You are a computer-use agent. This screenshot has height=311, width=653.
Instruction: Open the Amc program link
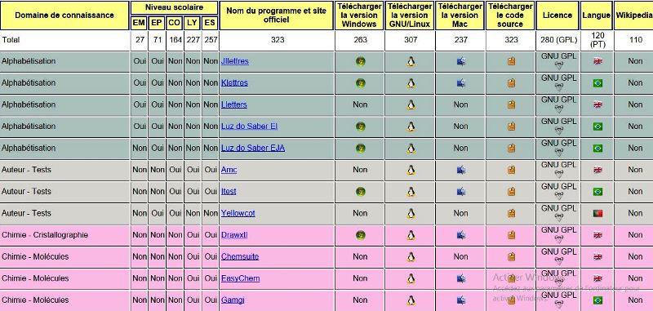(229, 170)
